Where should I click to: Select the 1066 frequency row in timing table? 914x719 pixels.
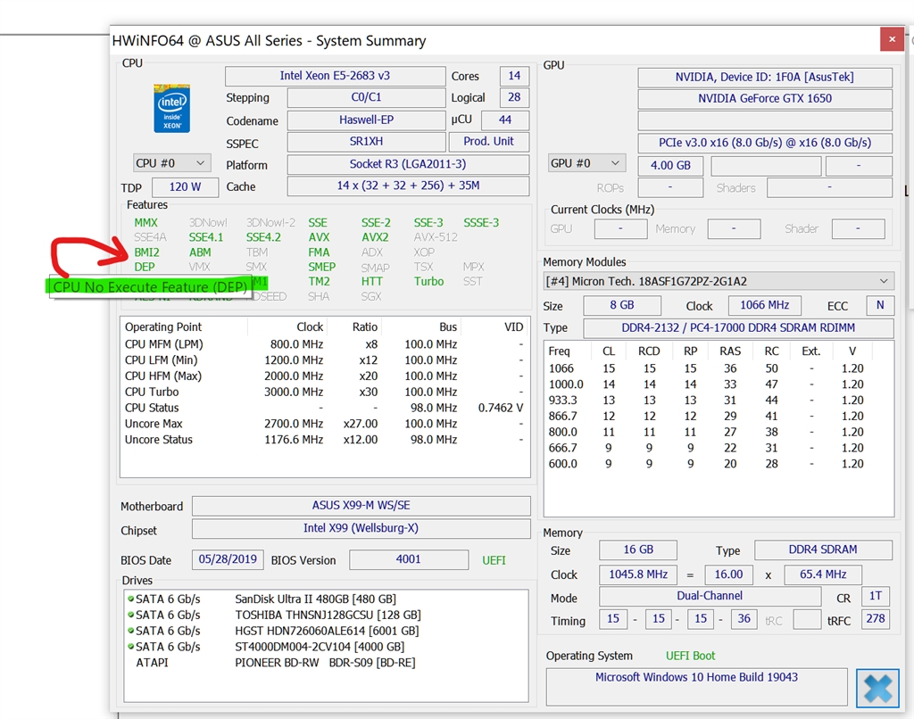(x=562, y=368)
